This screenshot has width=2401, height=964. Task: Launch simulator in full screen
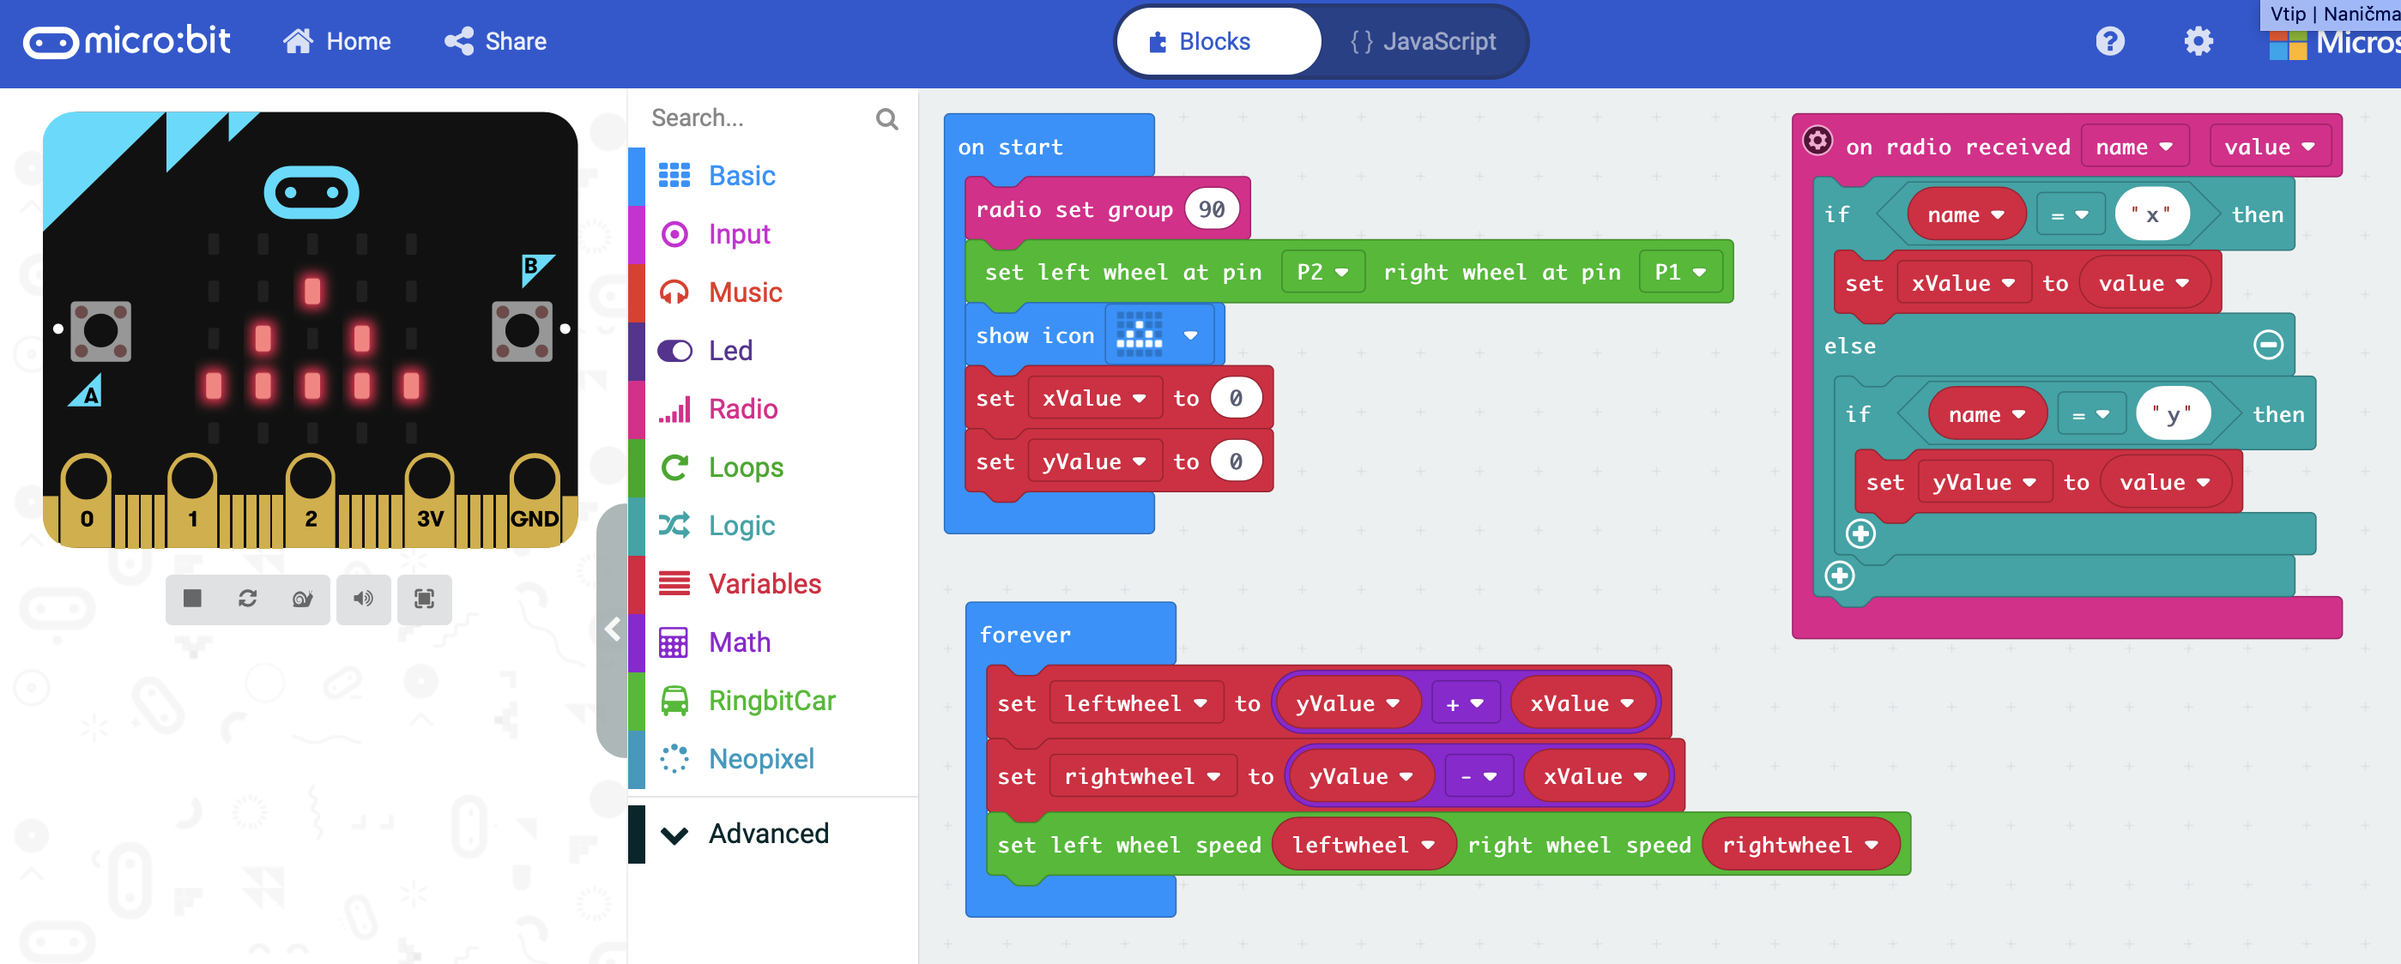[424, 599]
